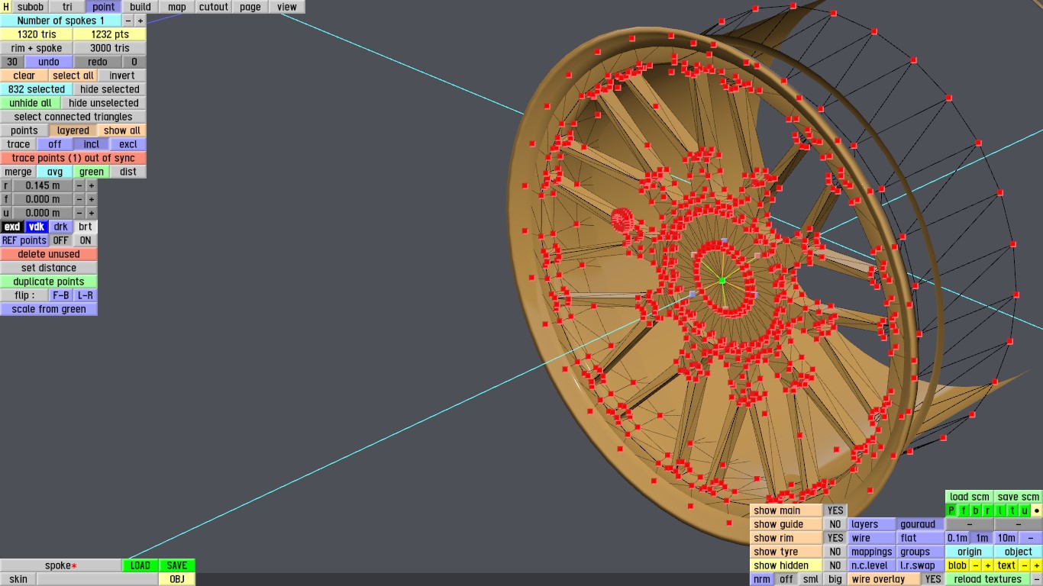Select the point tab
The image size is (1043, 586).
coord(104,7)
